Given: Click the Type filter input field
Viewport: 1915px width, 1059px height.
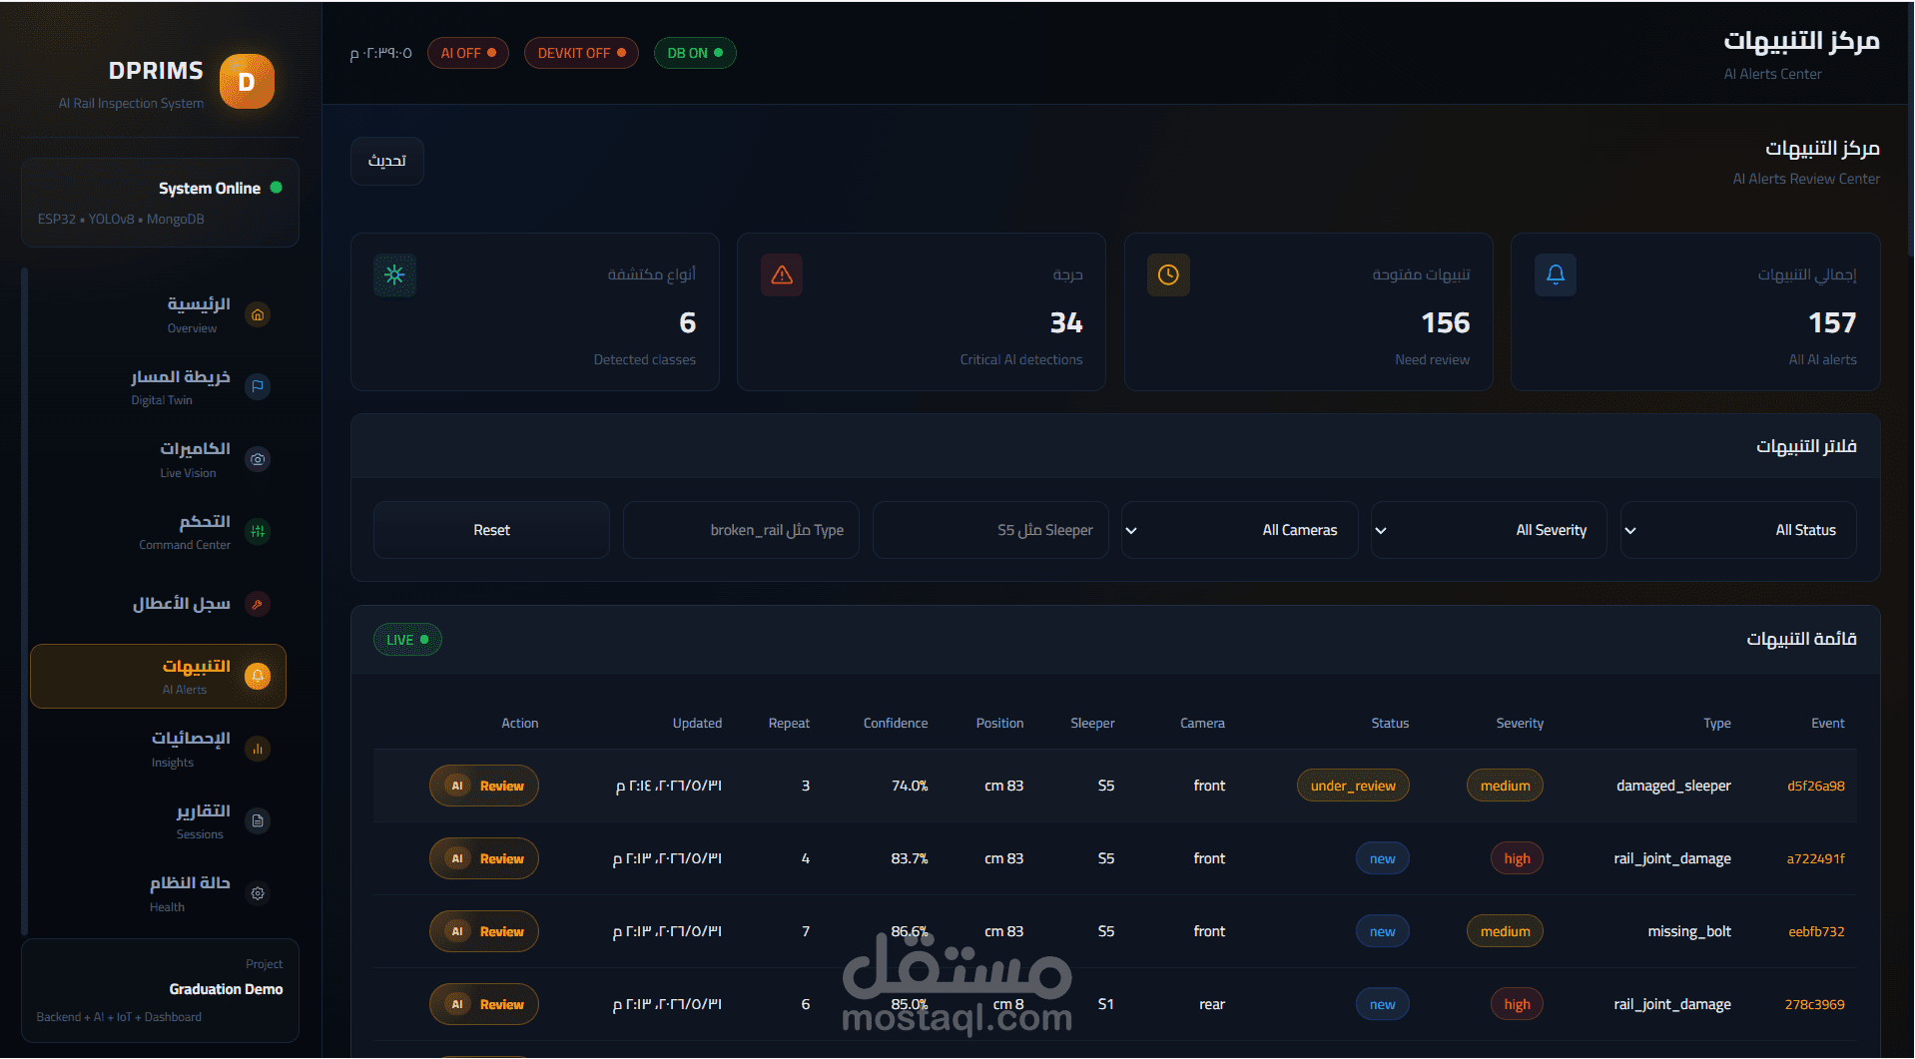Looking at the screenshot, I should (x=741, y=530).
